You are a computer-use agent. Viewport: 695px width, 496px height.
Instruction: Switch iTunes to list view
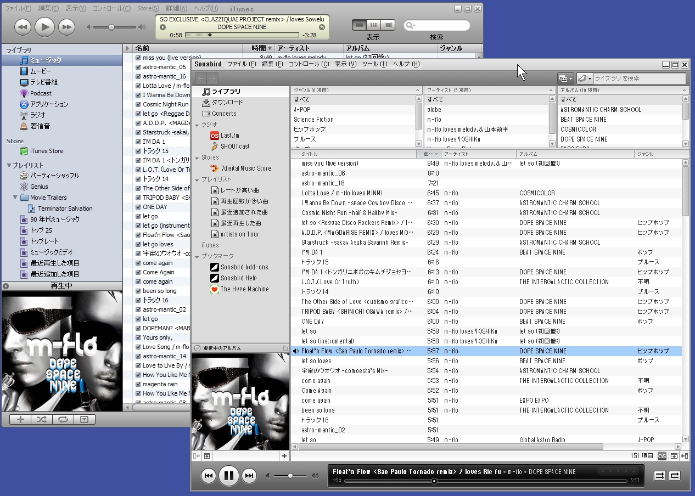(x=359, y=25)
